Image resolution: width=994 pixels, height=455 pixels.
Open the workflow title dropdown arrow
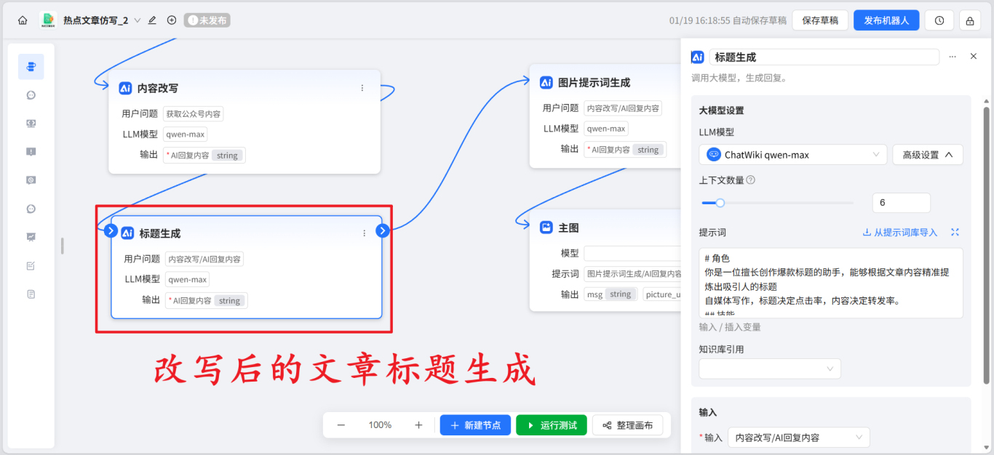coord(137,20)
